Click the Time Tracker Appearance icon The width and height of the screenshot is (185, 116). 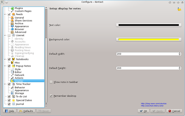(12, 90)
